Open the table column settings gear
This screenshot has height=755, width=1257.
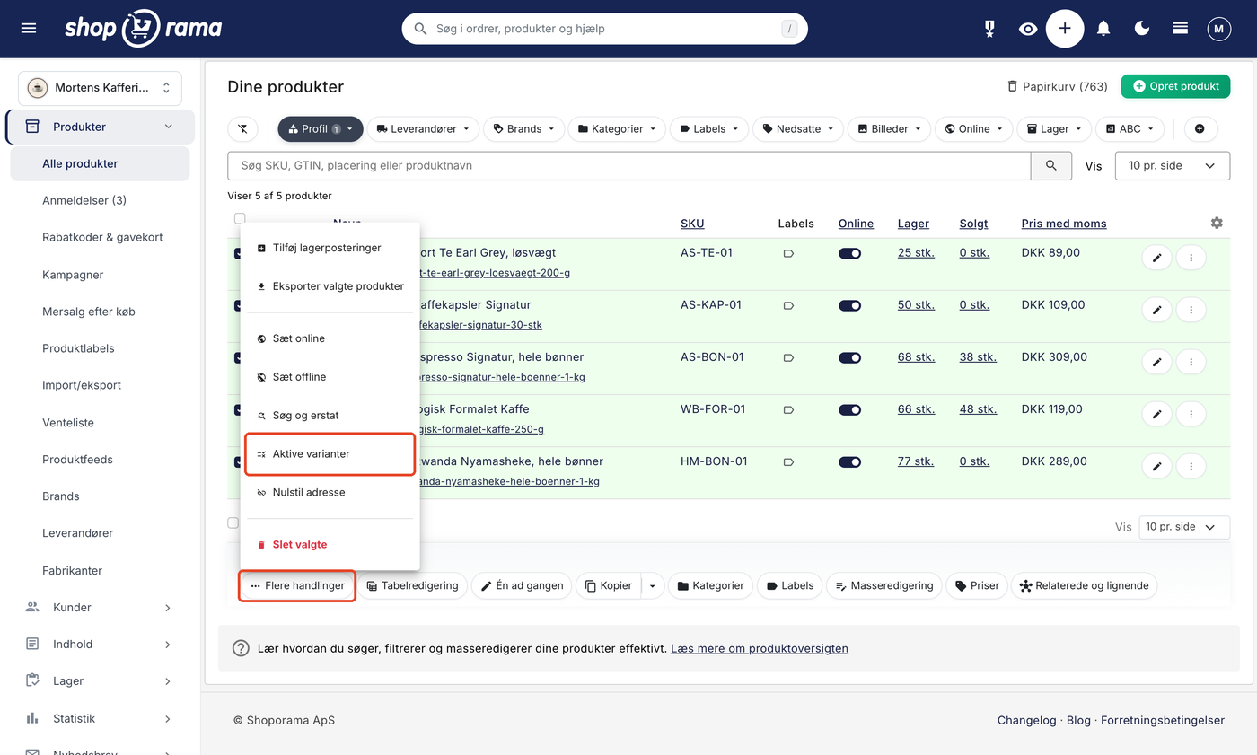tap(1217, 223)
